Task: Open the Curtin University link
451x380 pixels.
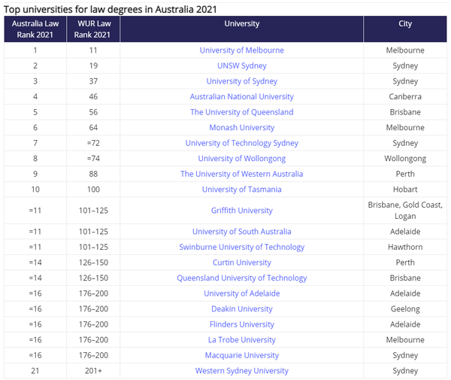Action: [241, 263]
